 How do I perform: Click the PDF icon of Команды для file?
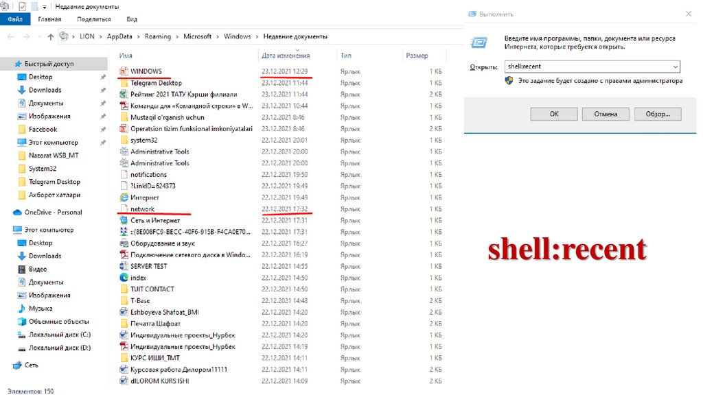click(x=124, y=106)
